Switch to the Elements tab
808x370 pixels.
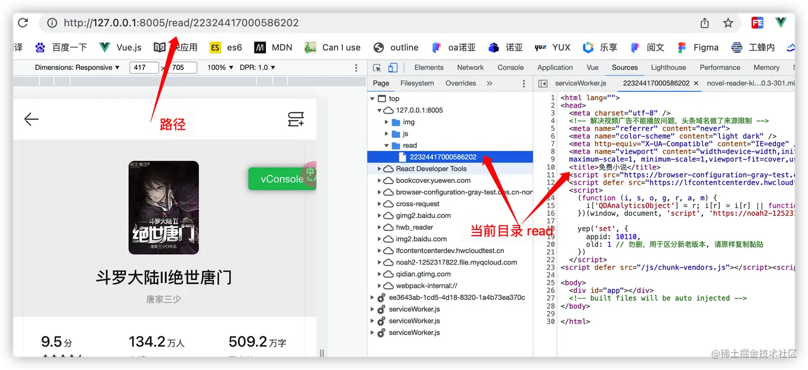(429, 68)
